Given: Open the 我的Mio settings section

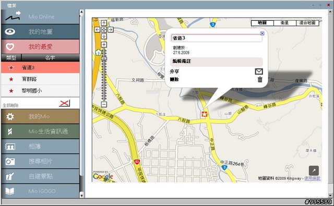Looking at the screenshot, I should [40, 116].
